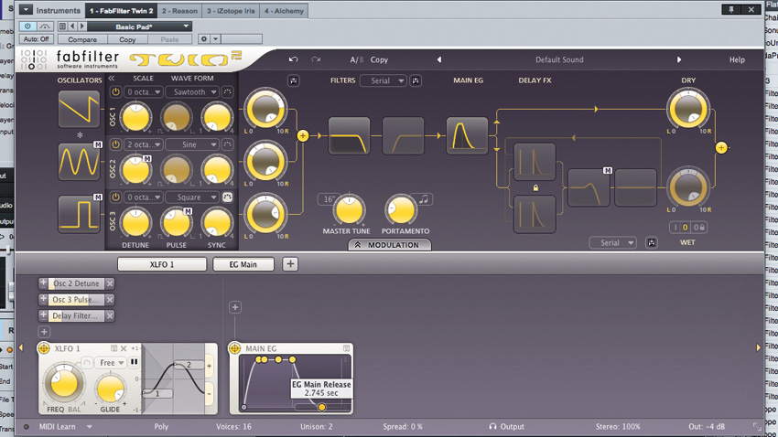Open the filters Serial routing dropdown
Image resolution: width=778 pixels, height=437 pixels.
pyautogui.click(x=384, y=80)
